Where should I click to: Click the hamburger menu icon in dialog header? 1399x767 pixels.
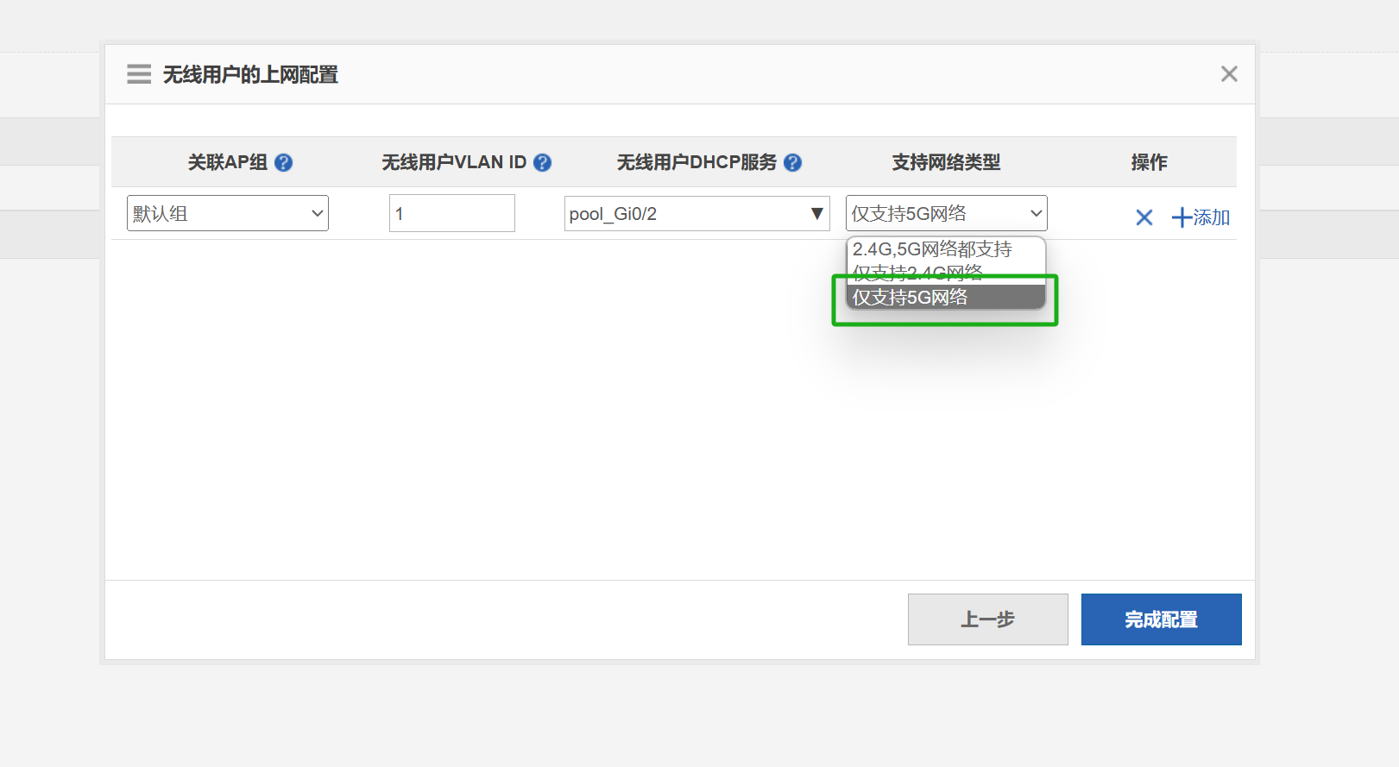[x=138, y=74]
